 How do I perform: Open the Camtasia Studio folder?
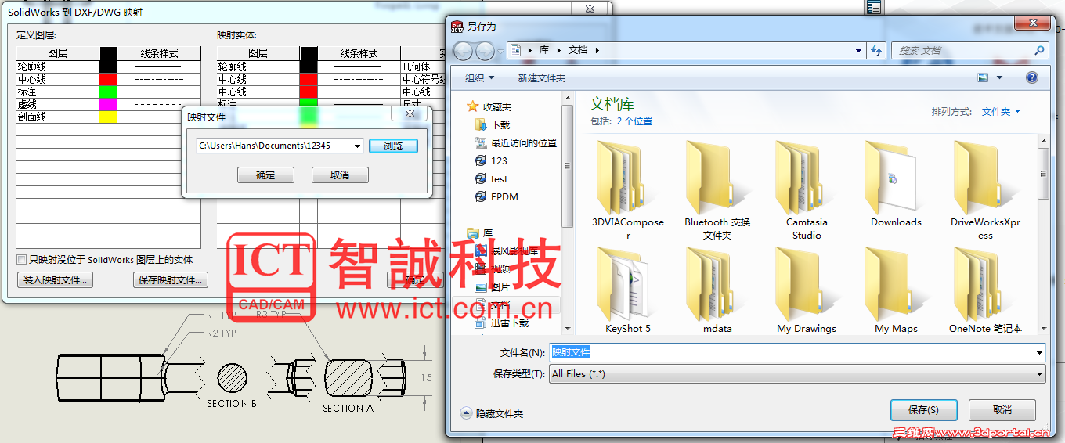tap(807, 191)
